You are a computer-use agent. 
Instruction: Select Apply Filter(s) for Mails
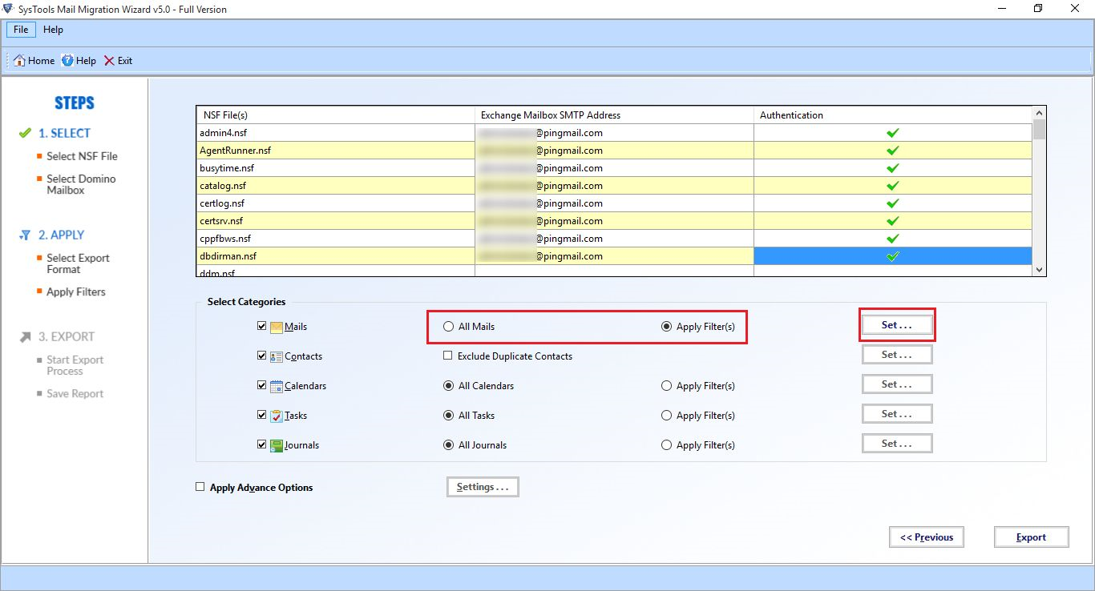(x=666, y=327)
